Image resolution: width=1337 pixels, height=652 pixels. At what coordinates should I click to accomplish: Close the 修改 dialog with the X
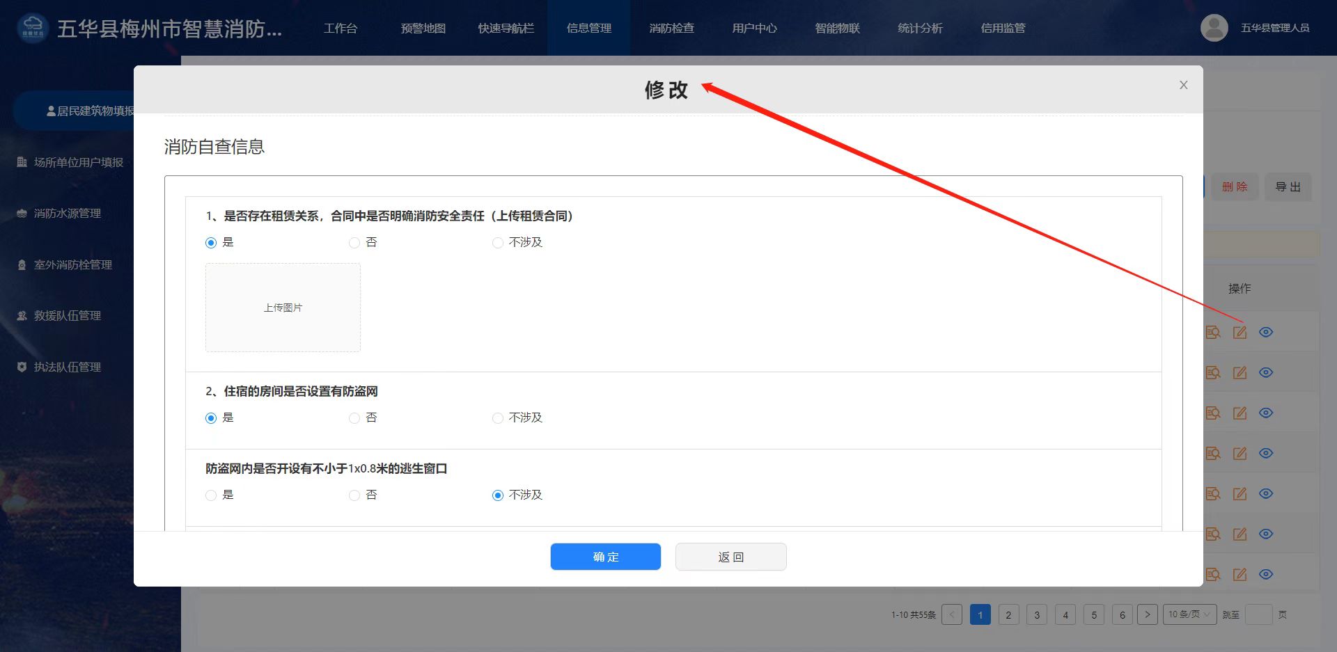pyautogui.click(x=1183, y=85)
